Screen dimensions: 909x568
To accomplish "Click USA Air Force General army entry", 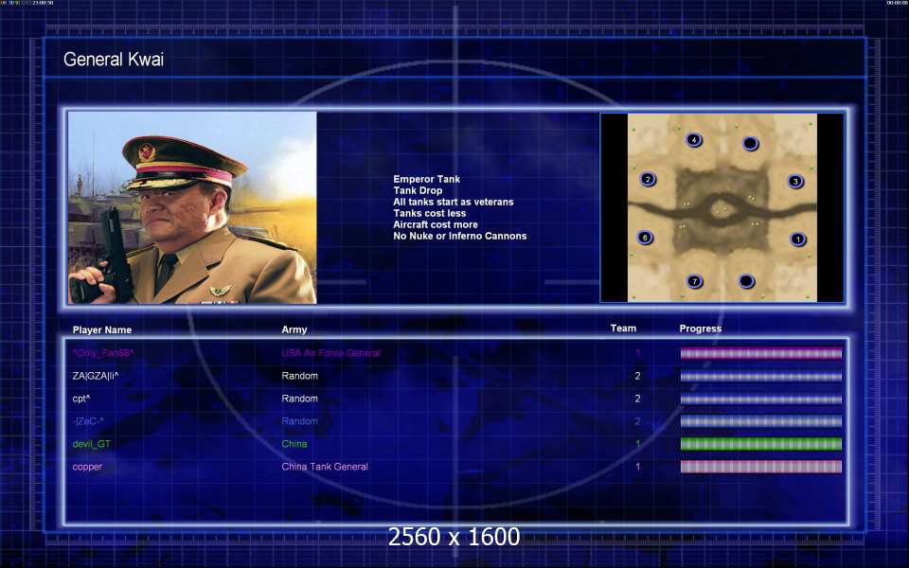I will (331, 353).
